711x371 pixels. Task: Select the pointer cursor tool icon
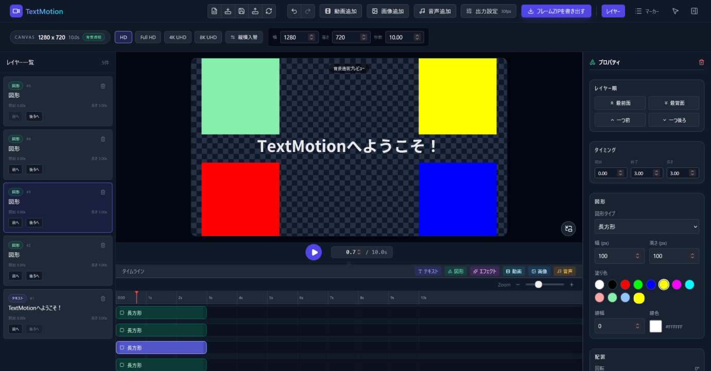coord(675,11)
